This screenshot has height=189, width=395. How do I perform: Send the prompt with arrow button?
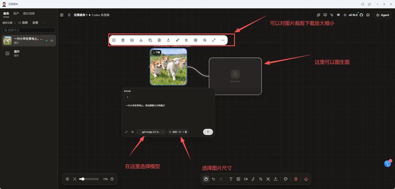click(x=208, y=132)
